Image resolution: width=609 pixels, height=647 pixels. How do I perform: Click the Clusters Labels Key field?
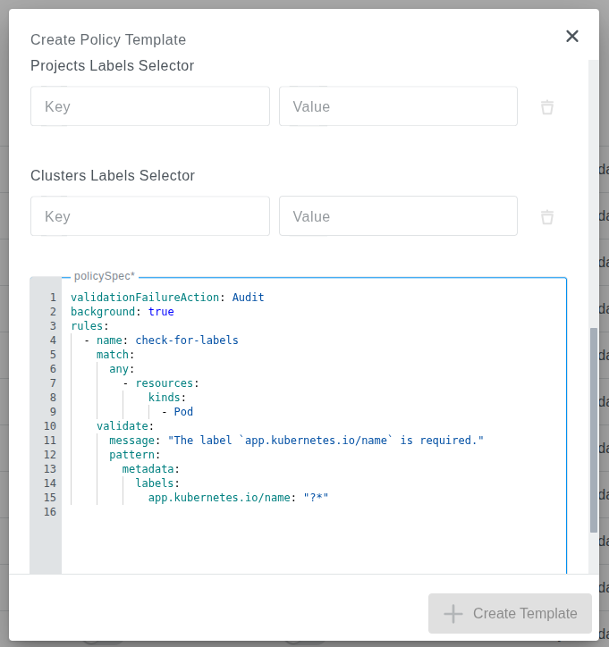point(150,216)
